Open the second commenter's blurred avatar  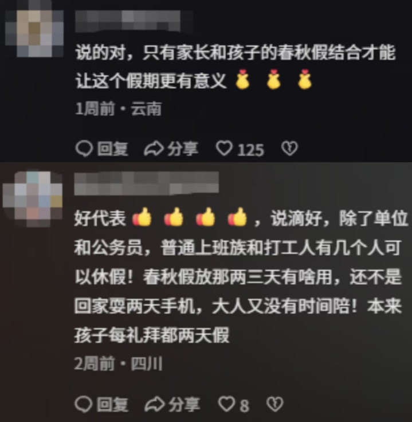click(33, 199)
